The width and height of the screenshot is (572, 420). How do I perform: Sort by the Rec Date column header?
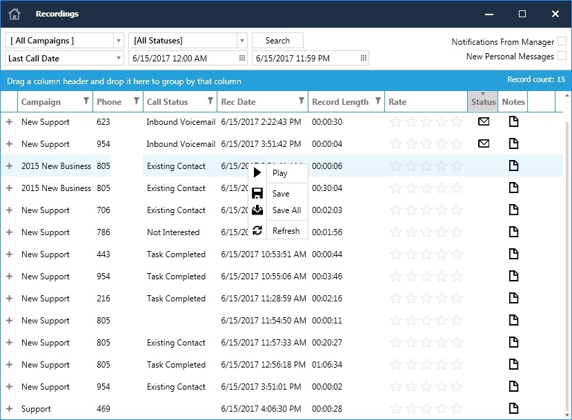(238, 101)
